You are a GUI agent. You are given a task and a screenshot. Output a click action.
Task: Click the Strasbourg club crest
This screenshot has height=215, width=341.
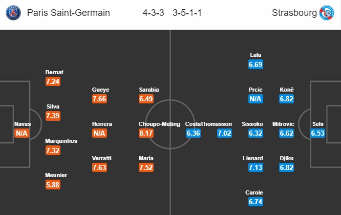pos(327,13)
